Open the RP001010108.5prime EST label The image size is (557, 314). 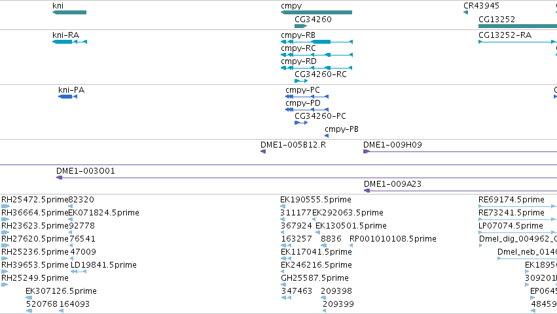(393, 239)
